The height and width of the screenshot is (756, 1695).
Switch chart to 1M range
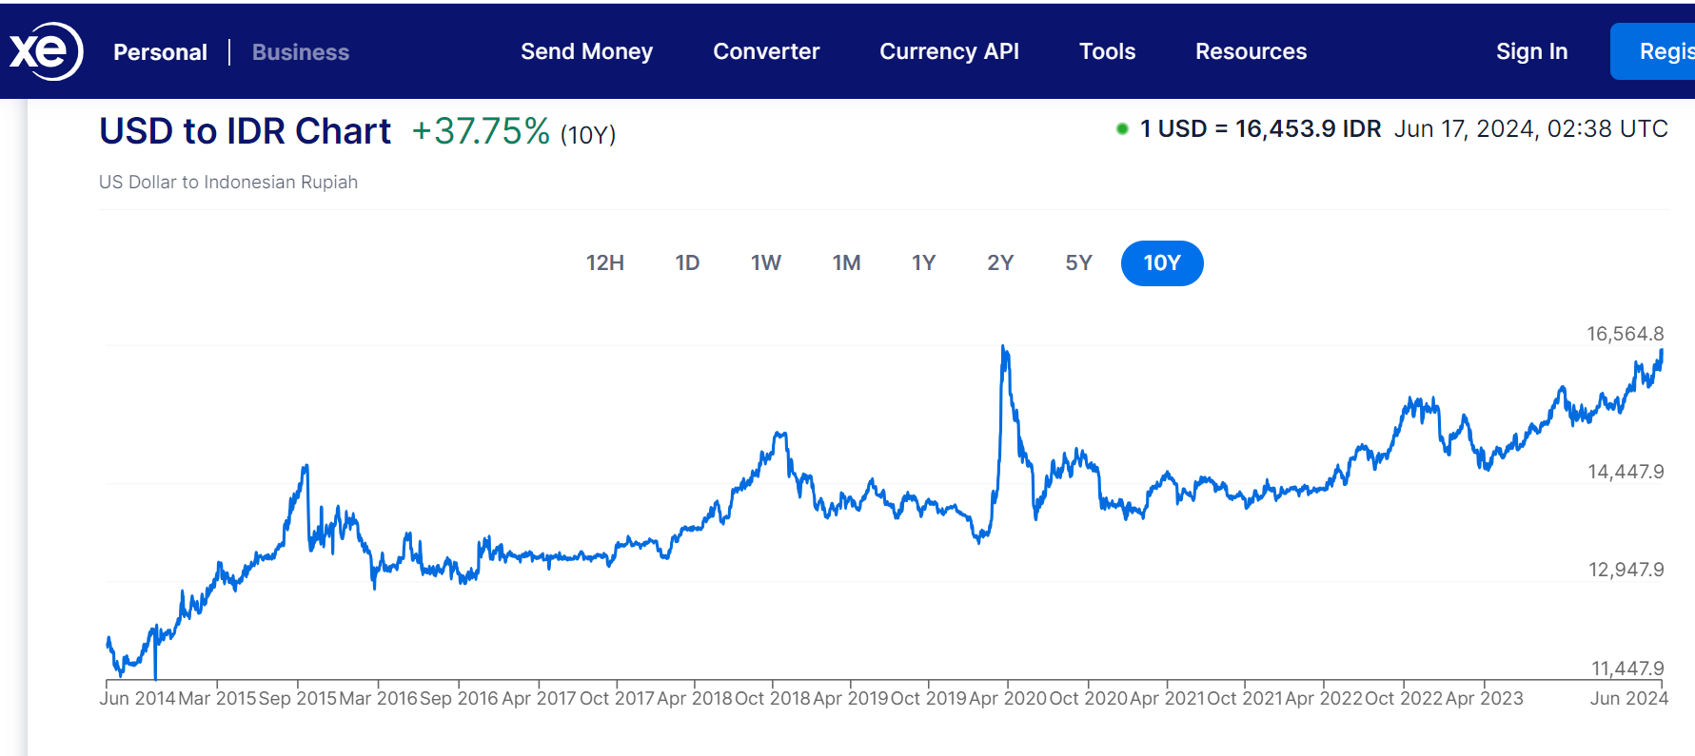coord(846,263)
